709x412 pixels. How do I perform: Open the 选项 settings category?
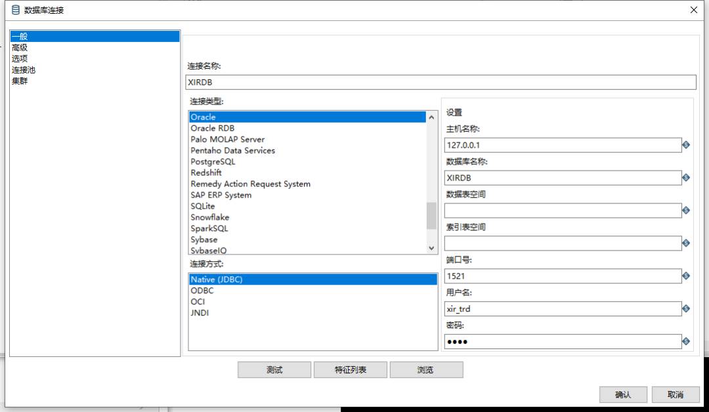coord(20,59)
